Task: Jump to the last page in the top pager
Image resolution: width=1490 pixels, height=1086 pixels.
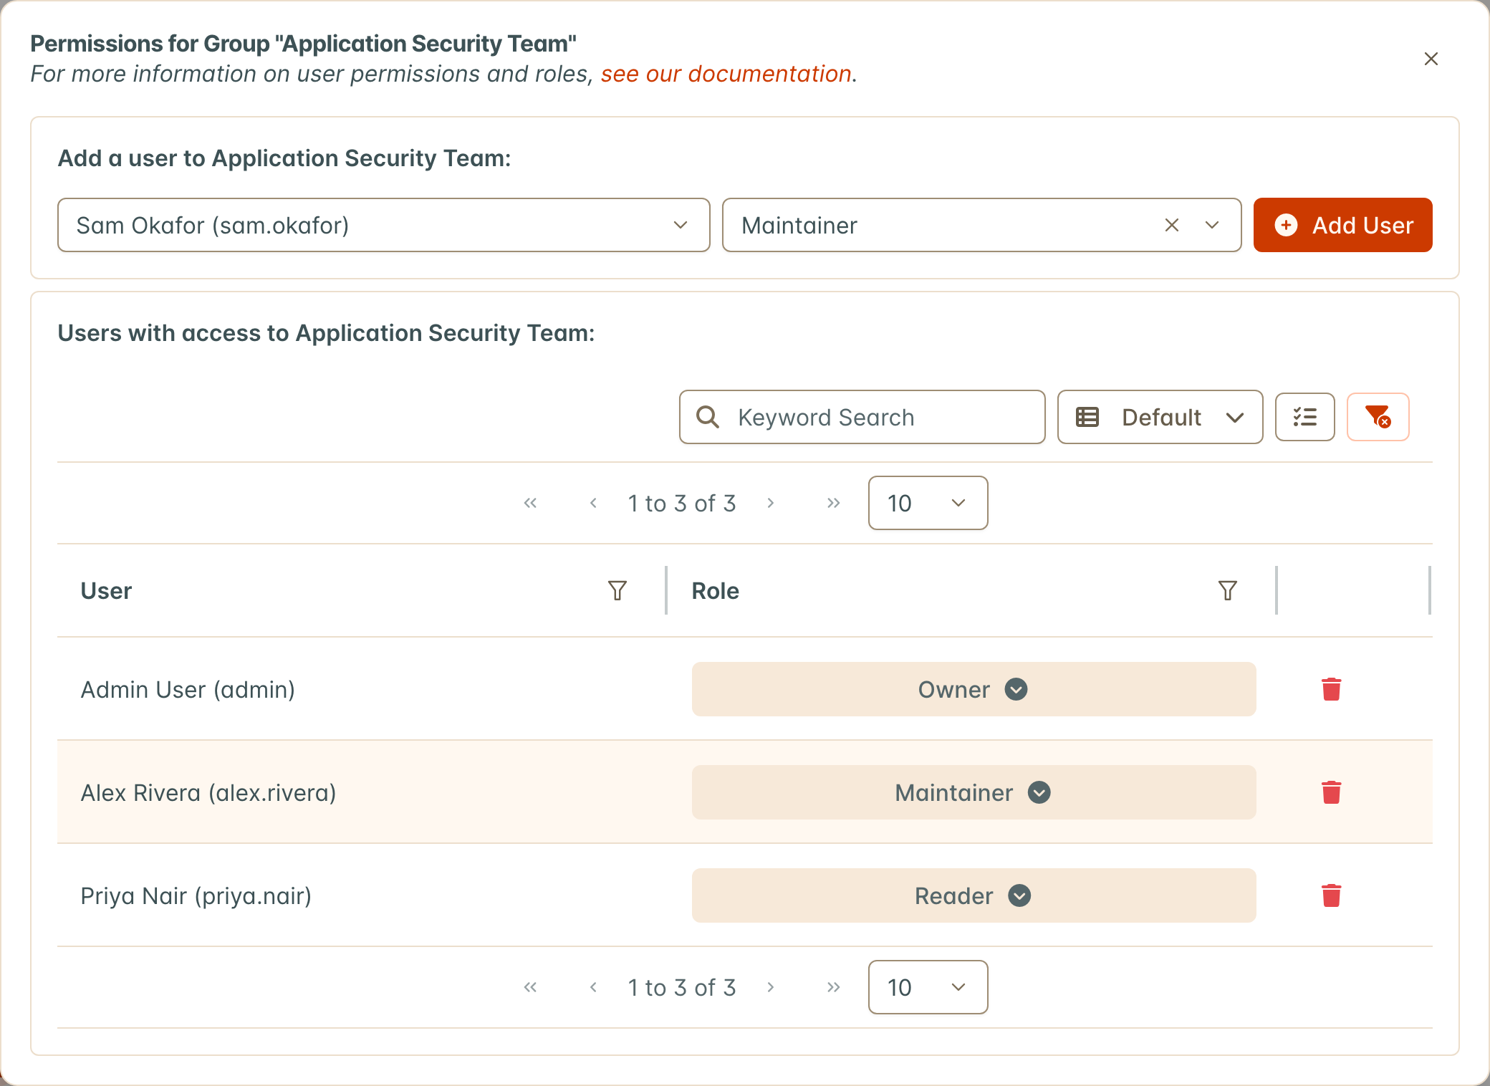Action: [x=833, y=503]
